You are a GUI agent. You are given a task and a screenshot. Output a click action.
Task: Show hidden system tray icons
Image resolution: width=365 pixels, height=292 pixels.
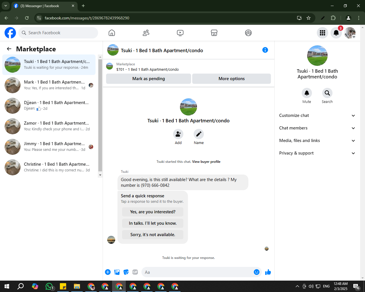[297, 286]
